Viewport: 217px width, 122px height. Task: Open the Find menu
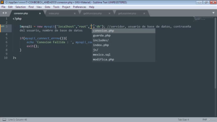click(31, 7)
